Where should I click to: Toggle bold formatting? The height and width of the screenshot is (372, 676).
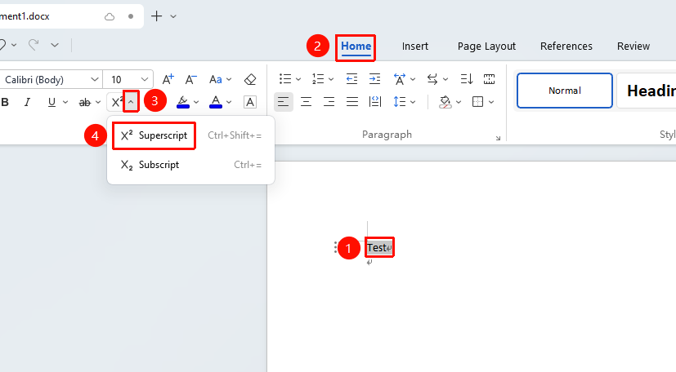point(5,102)
